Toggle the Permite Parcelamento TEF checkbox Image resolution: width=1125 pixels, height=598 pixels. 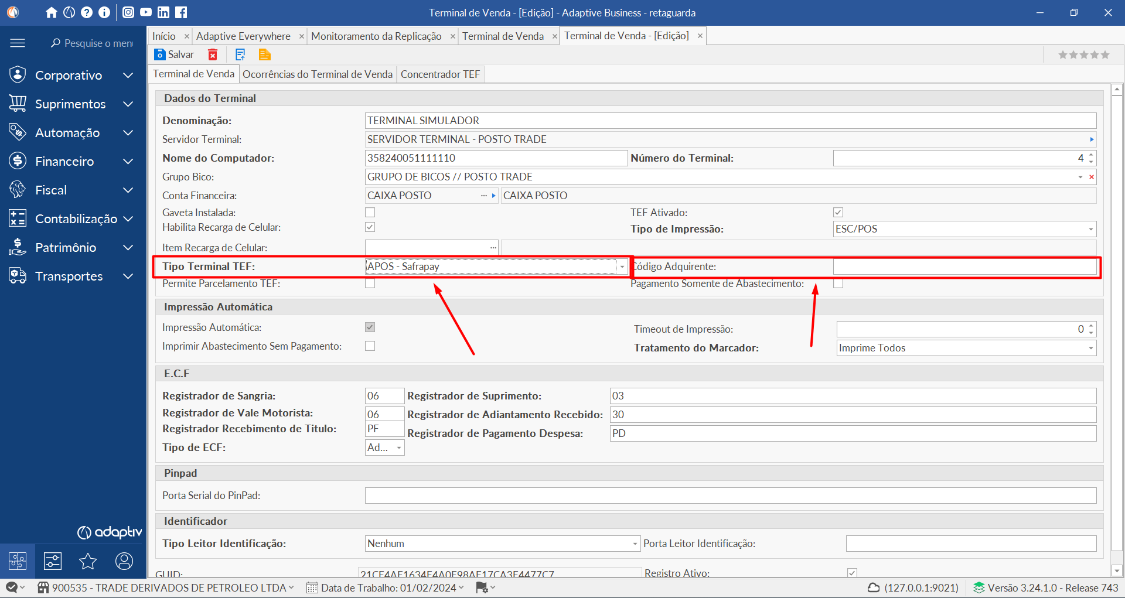(370, 283)
